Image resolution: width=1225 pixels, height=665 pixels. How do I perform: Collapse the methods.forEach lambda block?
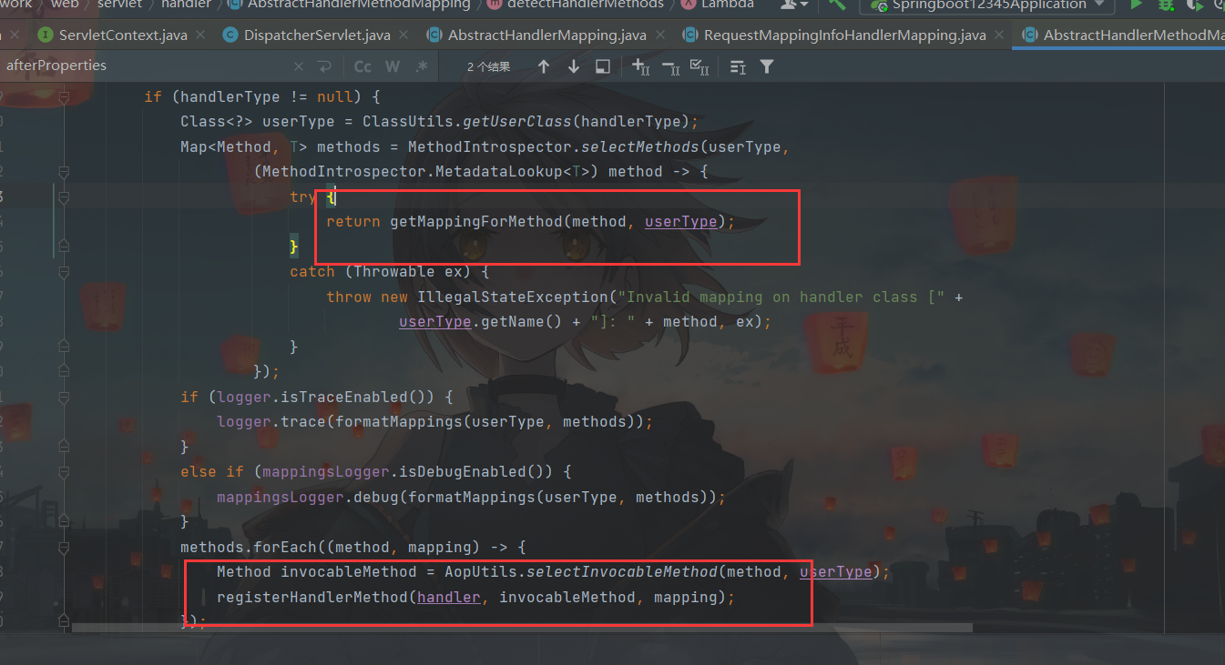pos(64,547)
